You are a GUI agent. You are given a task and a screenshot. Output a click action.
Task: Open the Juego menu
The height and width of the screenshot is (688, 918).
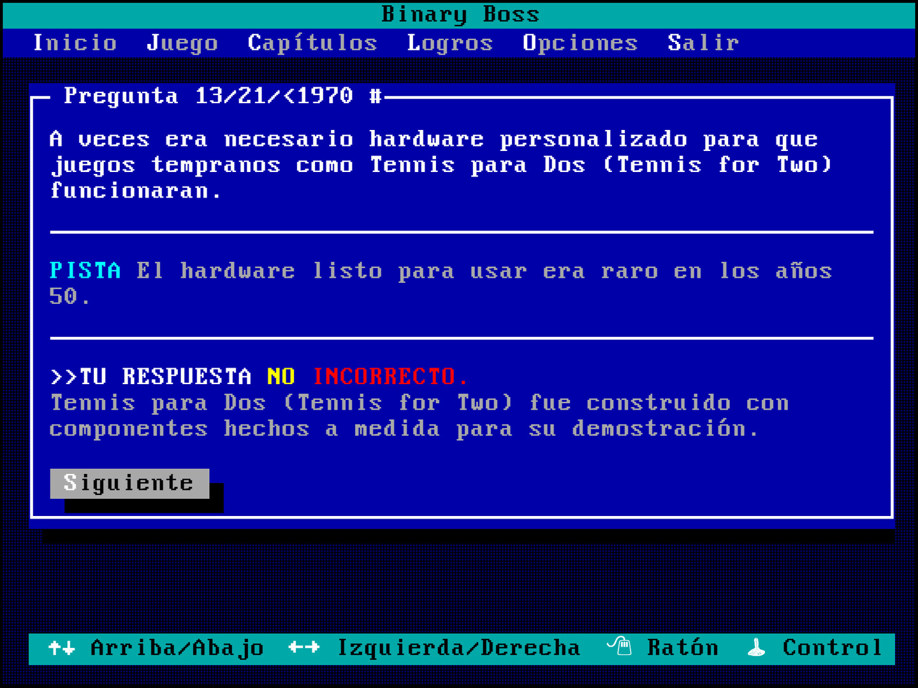pos(182,43)
